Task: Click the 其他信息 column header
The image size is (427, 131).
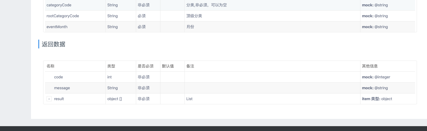Action: pos(370,66)
